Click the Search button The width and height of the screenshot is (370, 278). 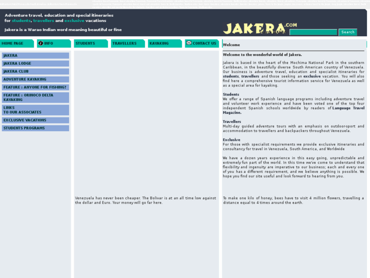348,32
